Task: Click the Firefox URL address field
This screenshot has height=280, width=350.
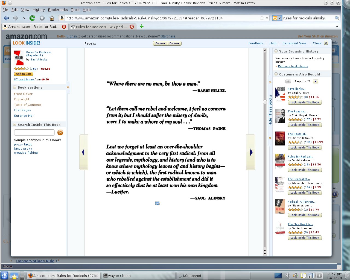Action: [x=162, y=18]
